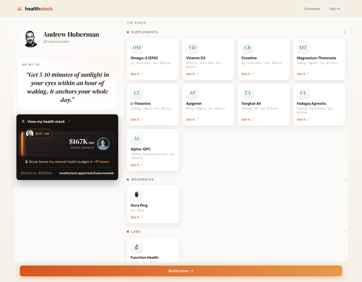This screenshot has width=362, height=282.
Task: Click Andrew Huberman's profile photo
Action: click(x=31, y=39)
